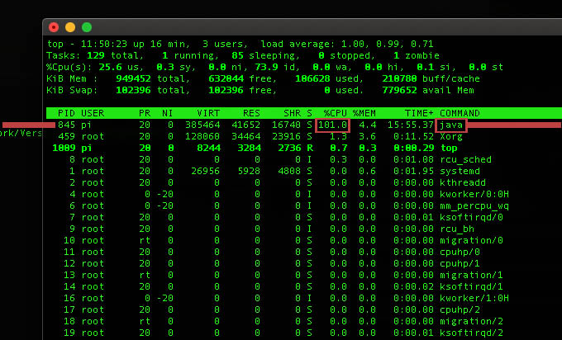Image resolution: width=562 pixels, height=340 pixels.
Task: Click the PID column header
Action: click(x=65, y=113)
